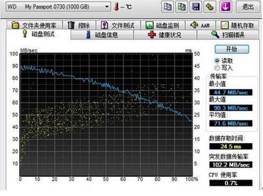Click the bar chart icon on 磁盘监测 tab

point(149,25)
